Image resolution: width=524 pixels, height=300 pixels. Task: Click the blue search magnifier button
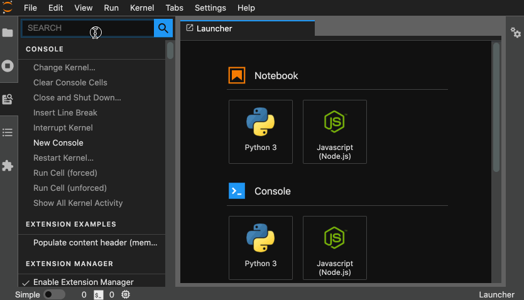pos(163,28)
